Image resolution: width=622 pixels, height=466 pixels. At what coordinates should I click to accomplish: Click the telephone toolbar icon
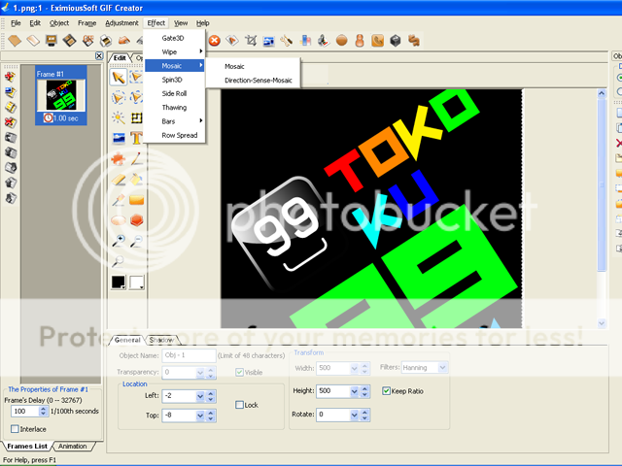378,41
